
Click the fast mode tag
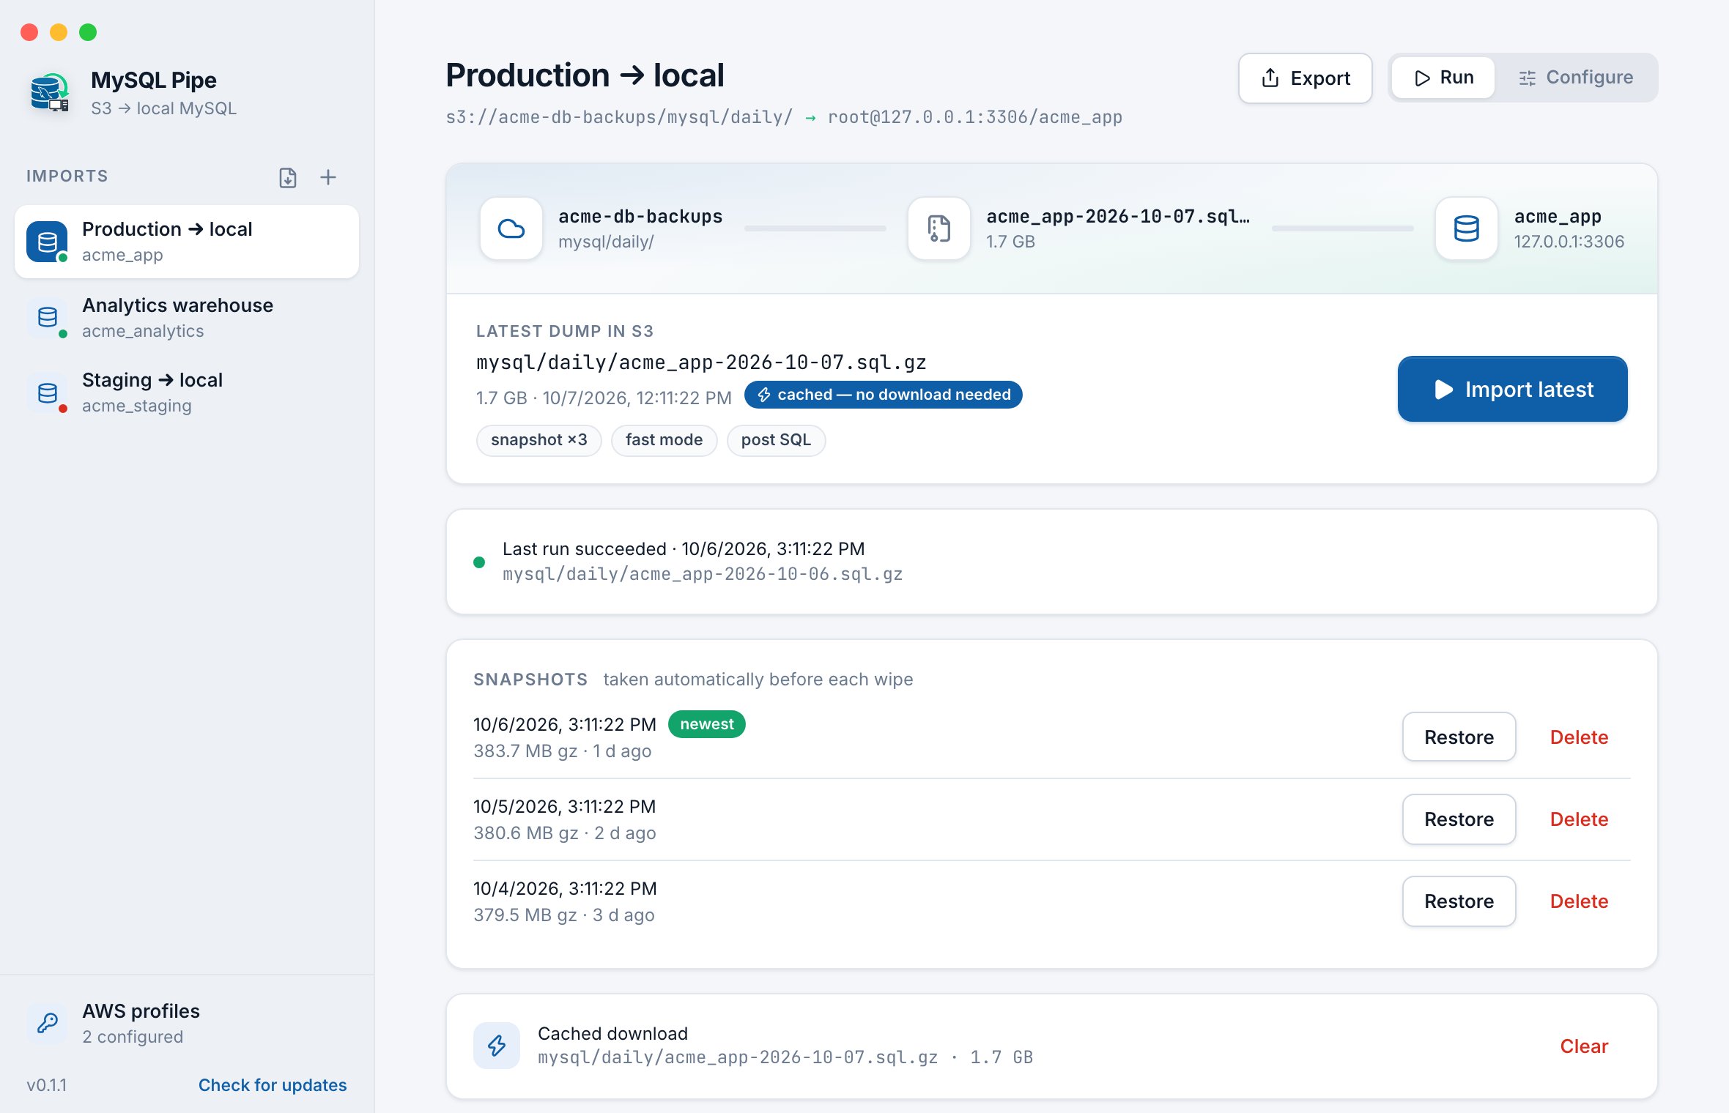click(x=664, y=440)
